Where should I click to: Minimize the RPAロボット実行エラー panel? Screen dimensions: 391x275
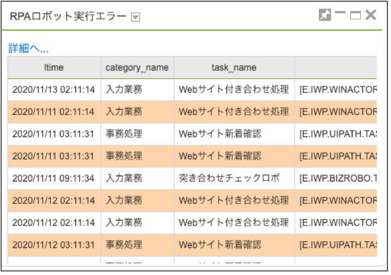point(340,12)
